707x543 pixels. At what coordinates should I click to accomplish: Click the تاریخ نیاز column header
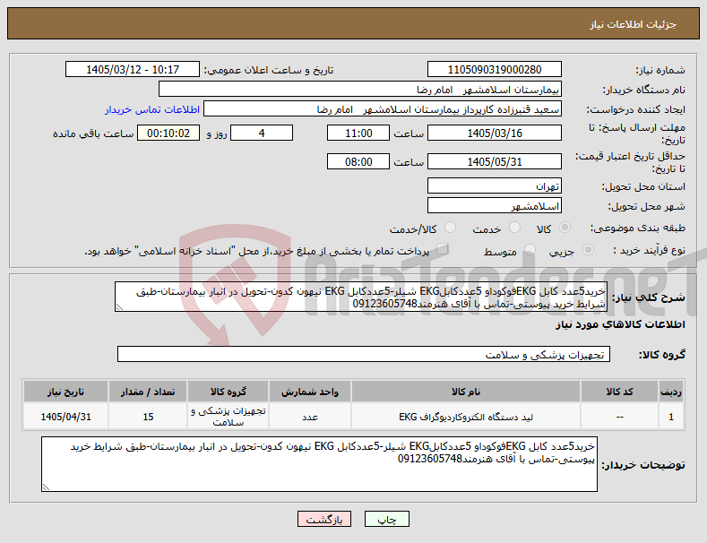click(65, 392)
